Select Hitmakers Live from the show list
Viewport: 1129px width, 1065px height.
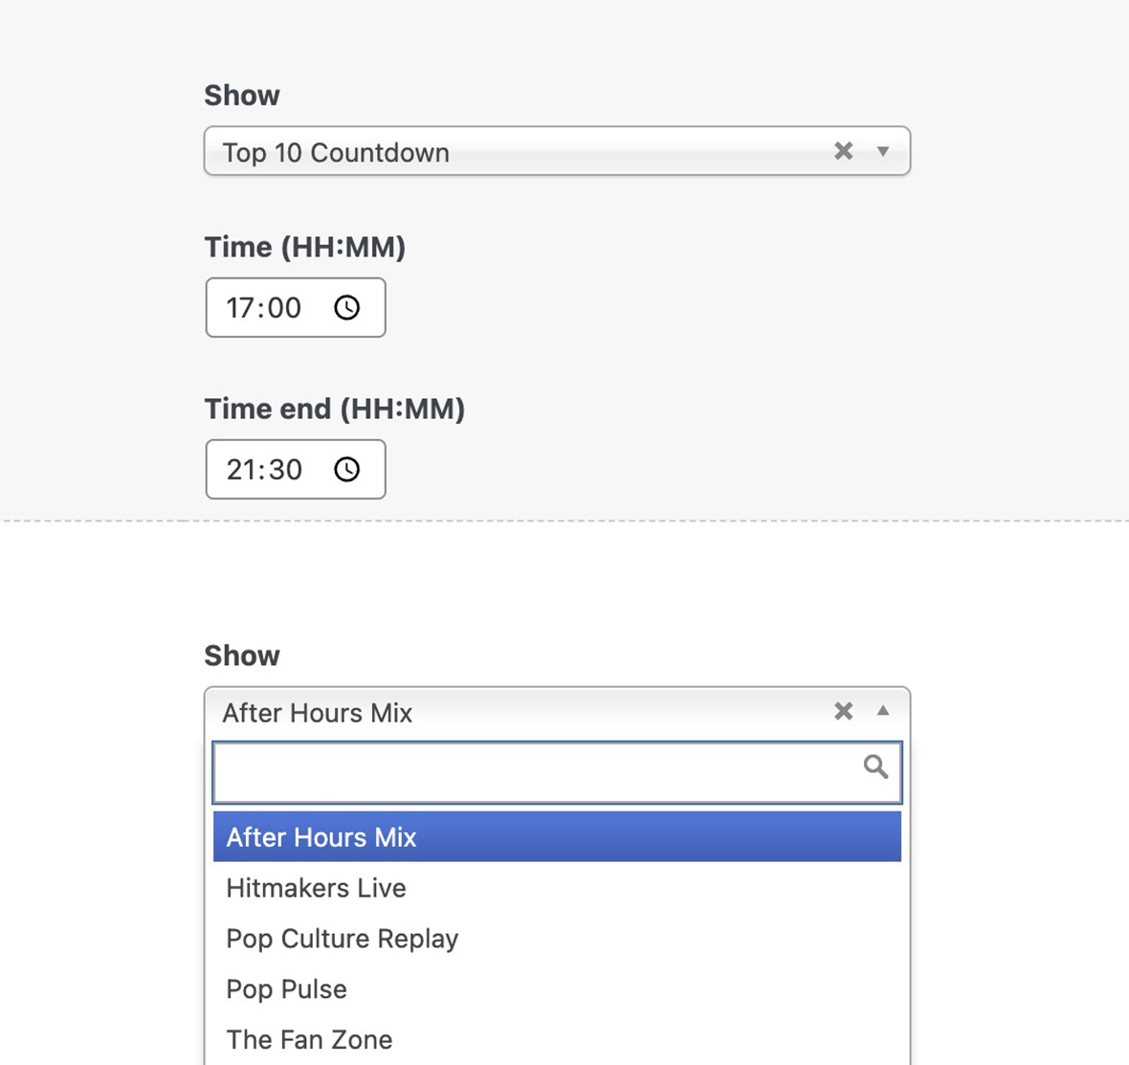pyautogui.click(x=316, y=887)
